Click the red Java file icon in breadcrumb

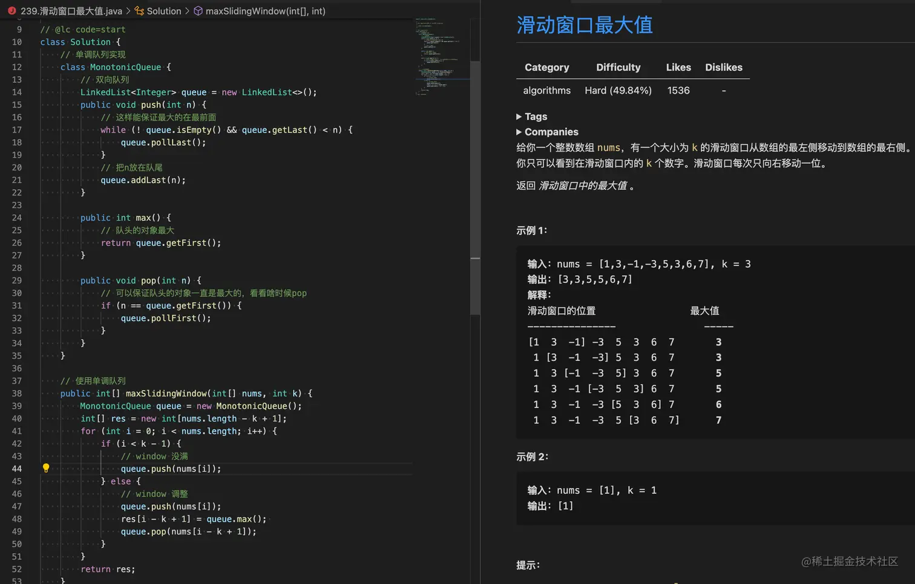click(11, 11)
